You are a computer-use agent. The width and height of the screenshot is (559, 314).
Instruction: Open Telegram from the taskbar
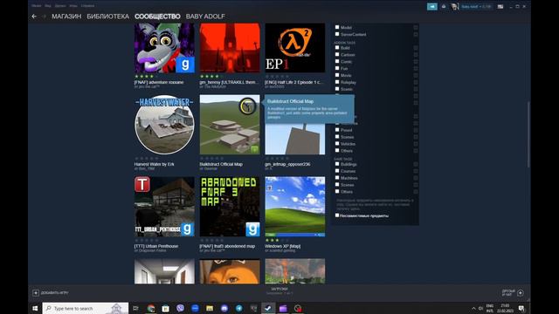238,308
